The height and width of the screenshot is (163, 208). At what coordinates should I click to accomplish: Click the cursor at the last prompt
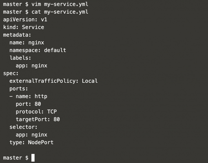tap(33, 158)
